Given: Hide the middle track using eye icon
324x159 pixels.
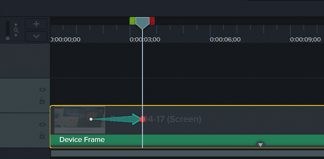Looking at the screenshot, I should 42,90.
